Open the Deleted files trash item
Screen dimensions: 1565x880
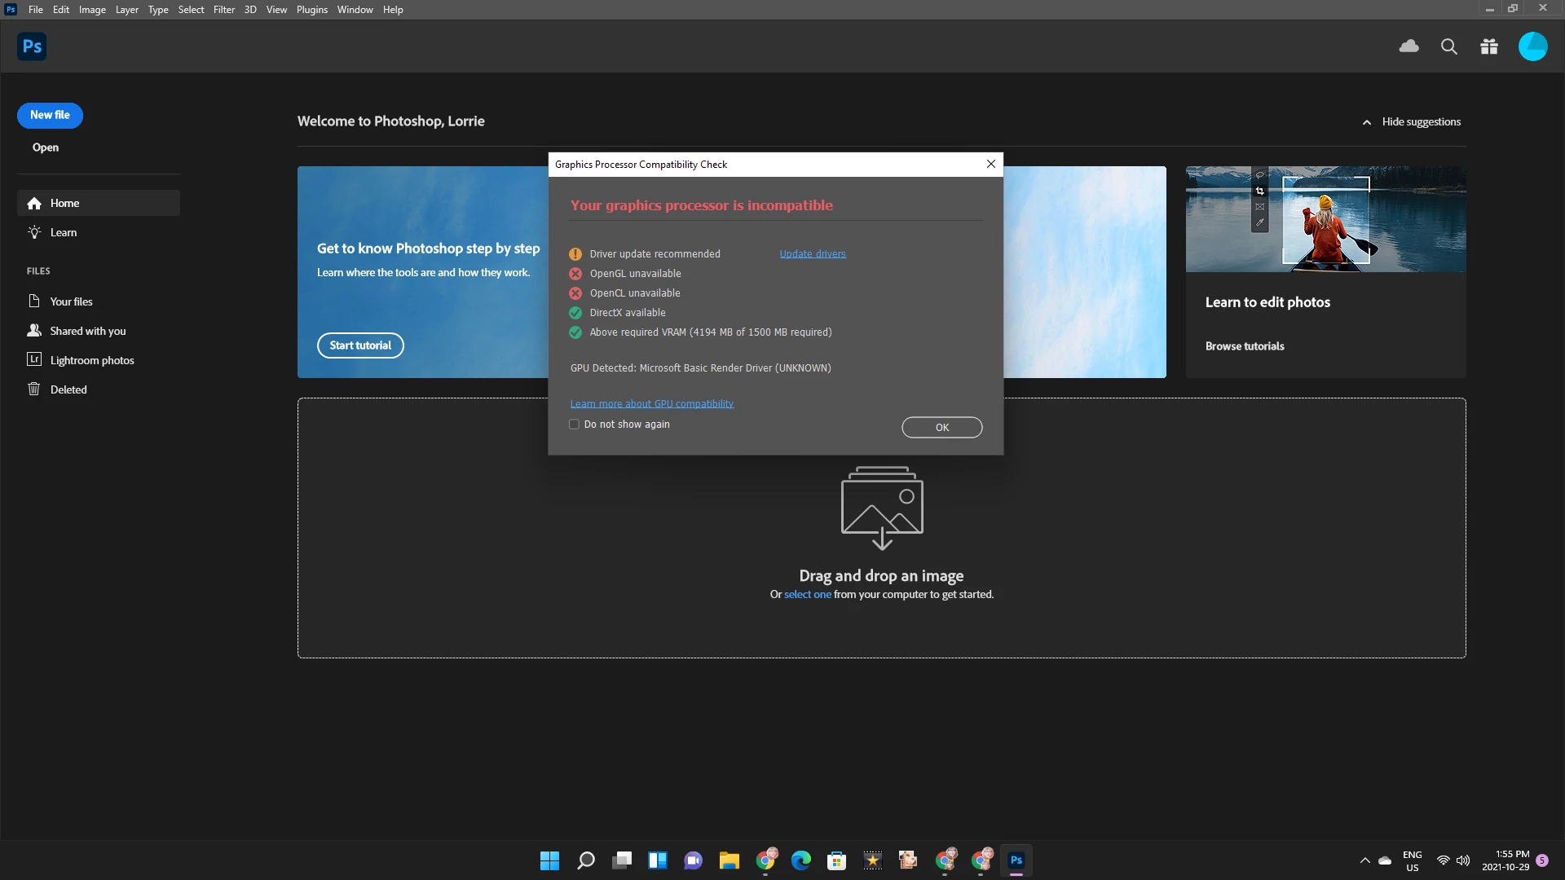pyautogui.click(x=68, y=389)
